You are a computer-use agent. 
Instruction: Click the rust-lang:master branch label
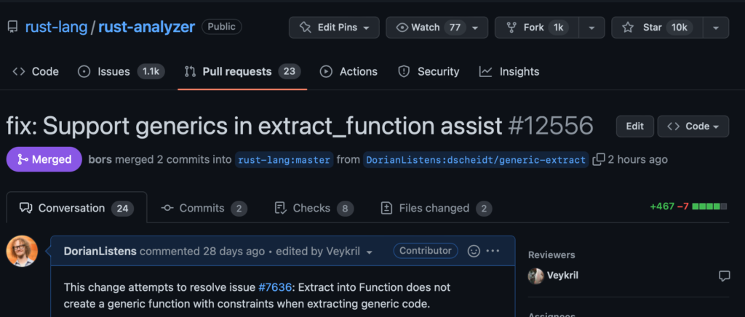284,160
